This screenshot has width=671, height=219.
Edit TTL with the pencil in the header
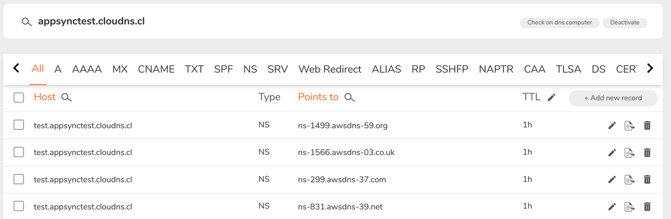(x=551, y=97)
